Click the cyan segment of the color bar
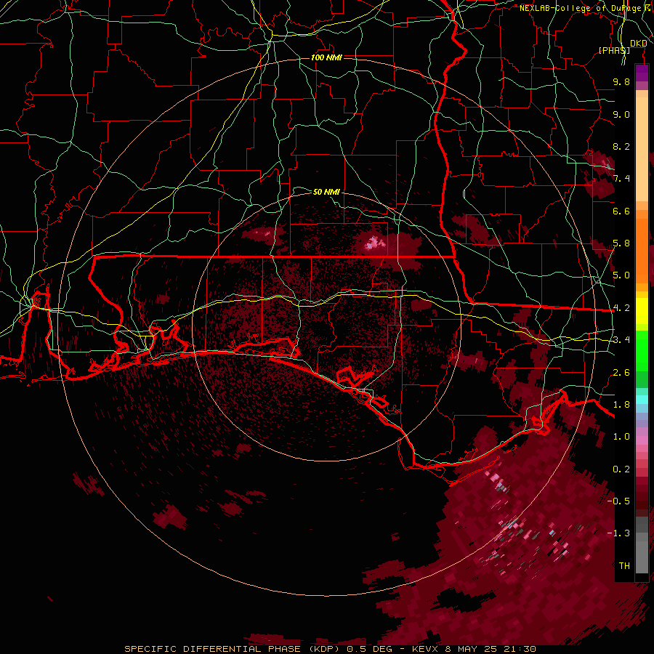 coord(642,400)
